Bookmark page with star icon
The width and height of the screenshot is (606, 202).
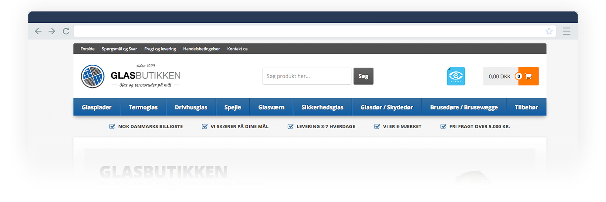549,31
